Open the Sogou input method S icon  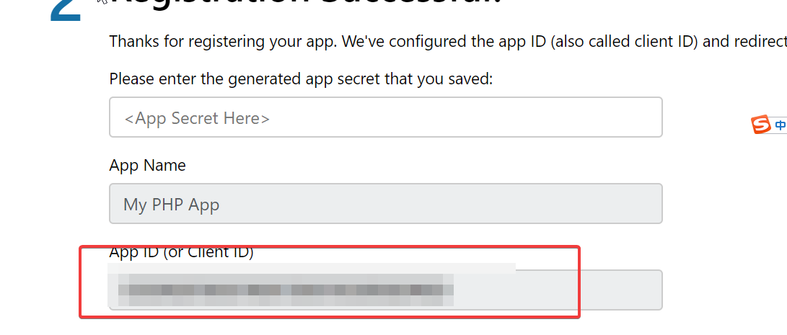pyautogui.click(x=760, y=125)
